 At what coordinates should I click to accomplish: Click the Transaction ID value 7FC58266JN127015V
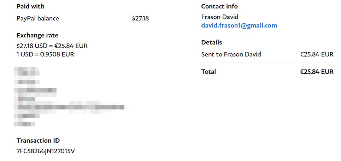(46, 151)
